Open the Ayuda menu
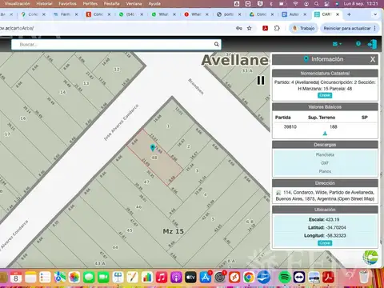 pyautogui.click(x=154, y=4)
